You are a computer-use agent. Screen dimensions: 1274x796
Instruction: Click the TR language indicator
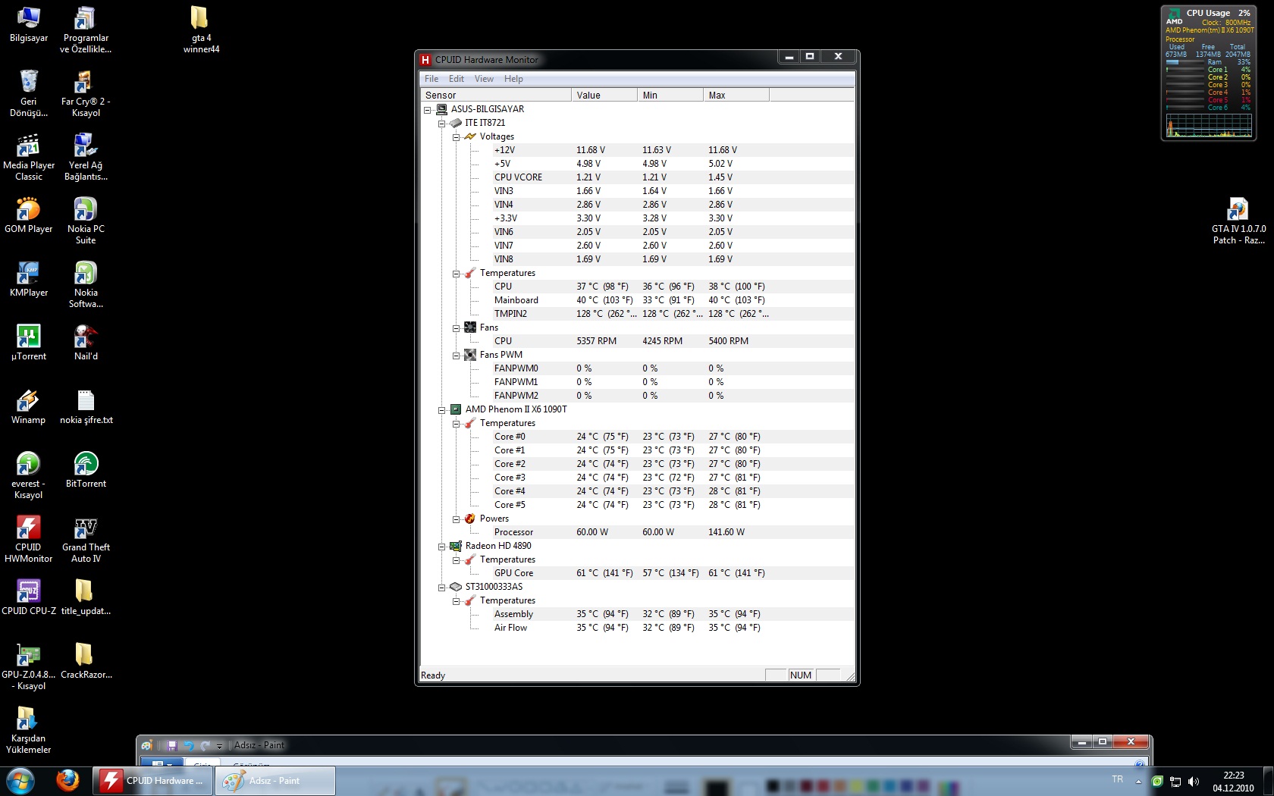tap(1117, 779)
